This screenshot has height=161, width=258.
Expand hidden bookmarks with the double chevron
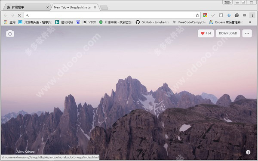250,22
